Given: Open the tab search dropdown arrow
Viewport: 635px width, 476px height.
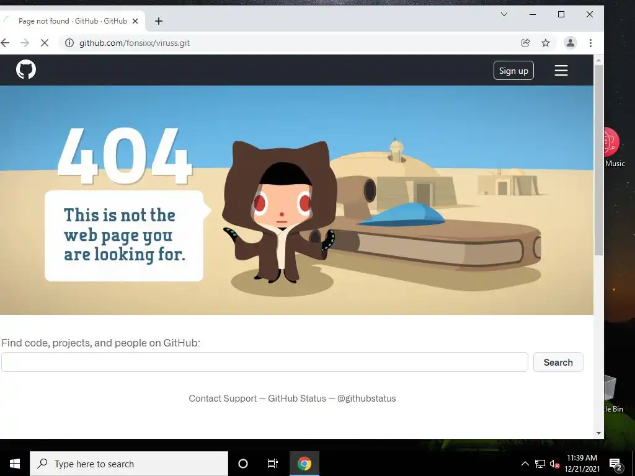Looking at the screenshot, I should [x=504, y=15].
